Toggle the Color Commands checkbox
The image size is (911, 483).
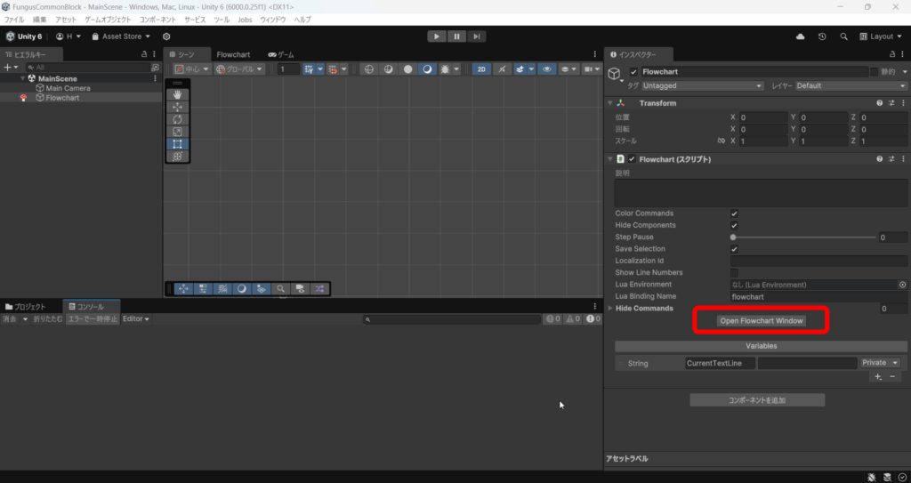[734, 213]
